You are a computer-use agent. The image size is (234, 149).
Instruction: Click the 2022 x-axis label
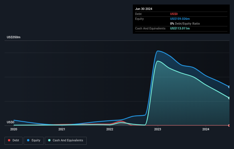tap(110, 129)
